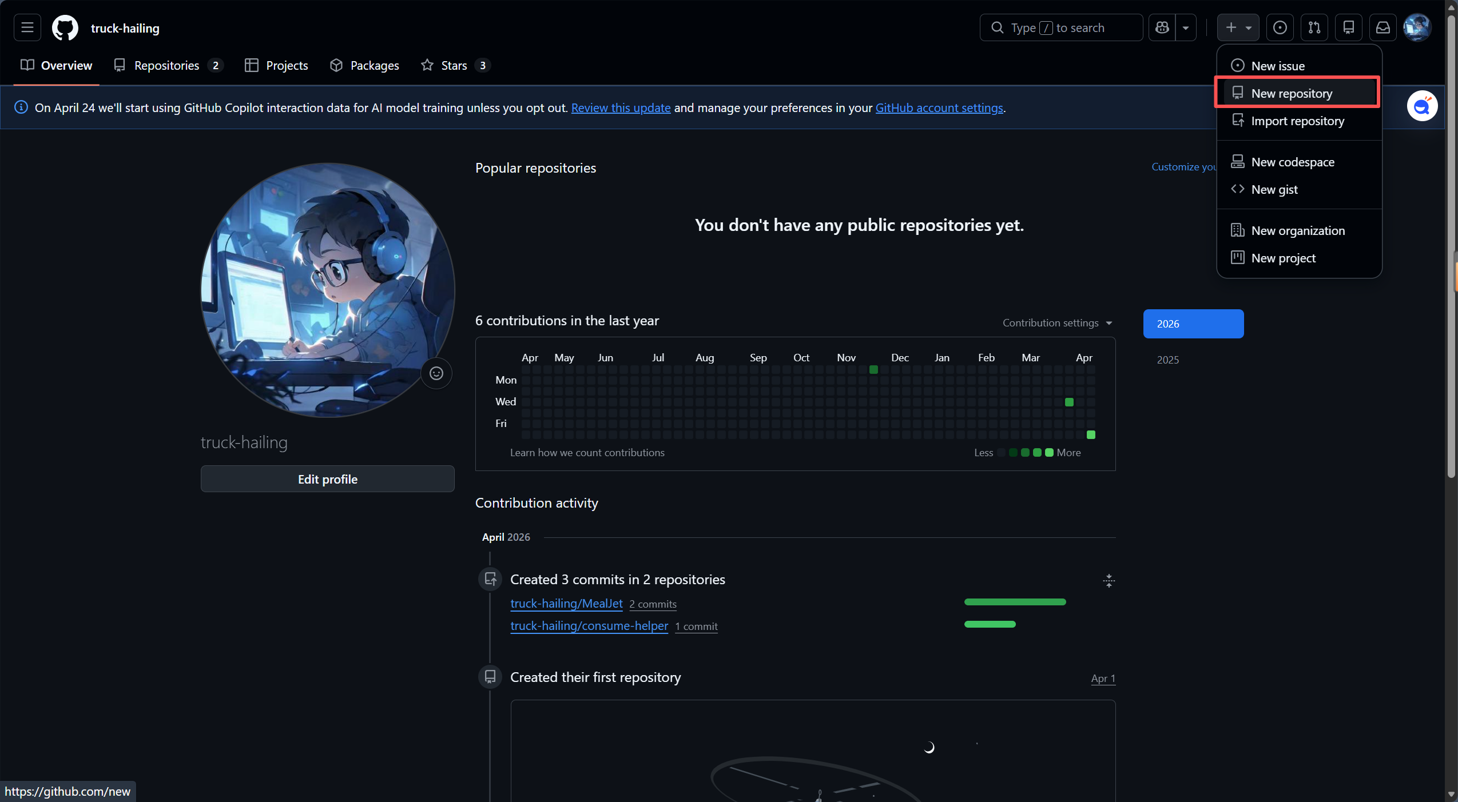Expand the Copilot dropdown arrow

[x=1186, y=27]
